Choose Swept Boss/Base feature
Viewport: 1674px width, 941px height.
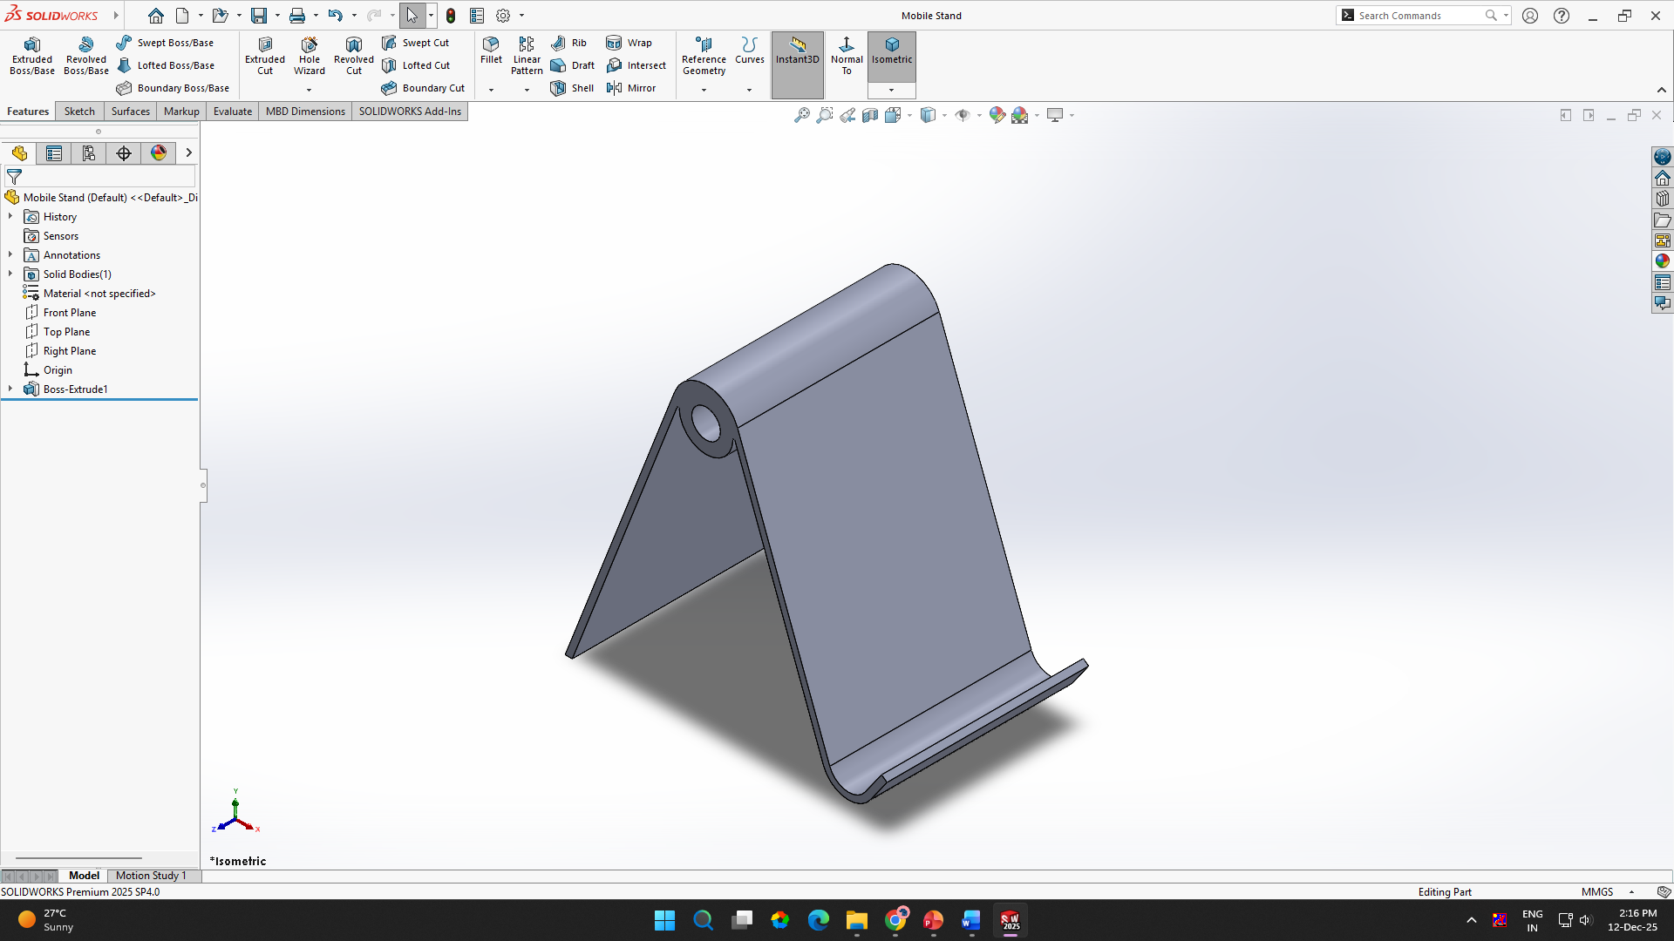click(x=165, y=43)
